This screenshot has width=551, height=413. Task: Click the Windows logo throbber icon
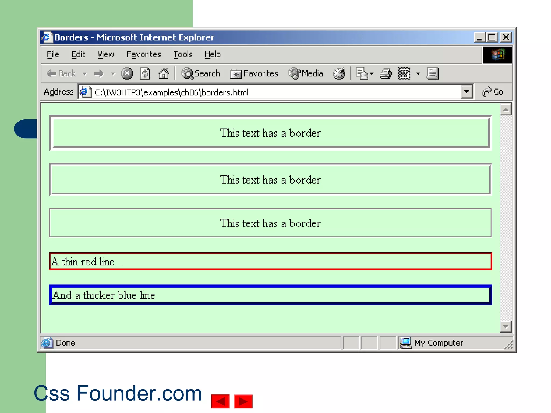pyautogui.click(x=497, y=55)
